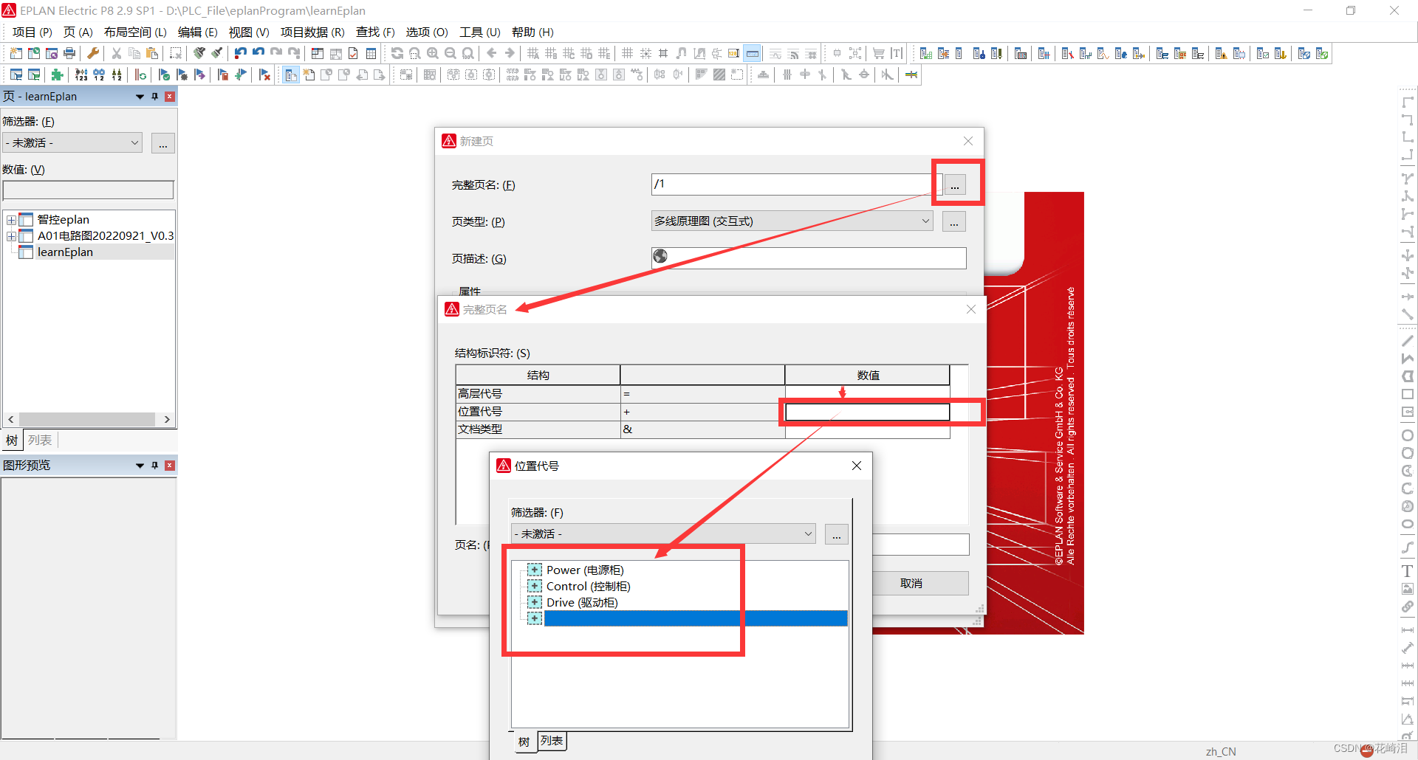Click the Text tool T icon
The height and width of the screenshot is (760, 1418).
1408,571
